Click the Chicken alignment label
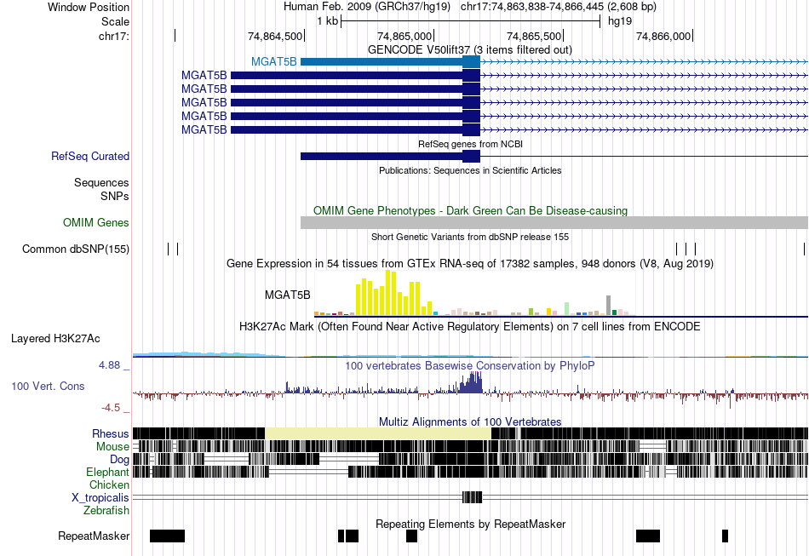809x556 pixels. point(109,484)
